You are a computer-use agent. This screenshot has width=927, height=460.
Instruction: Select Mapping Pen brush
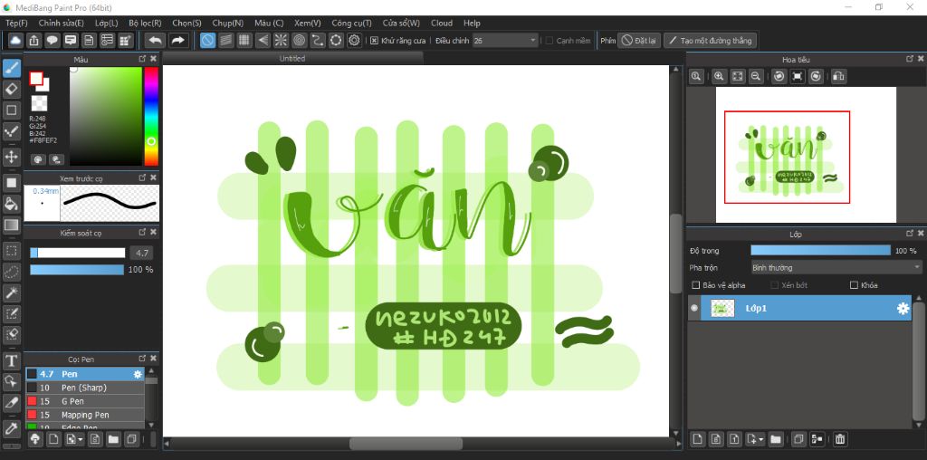[84, 415]
